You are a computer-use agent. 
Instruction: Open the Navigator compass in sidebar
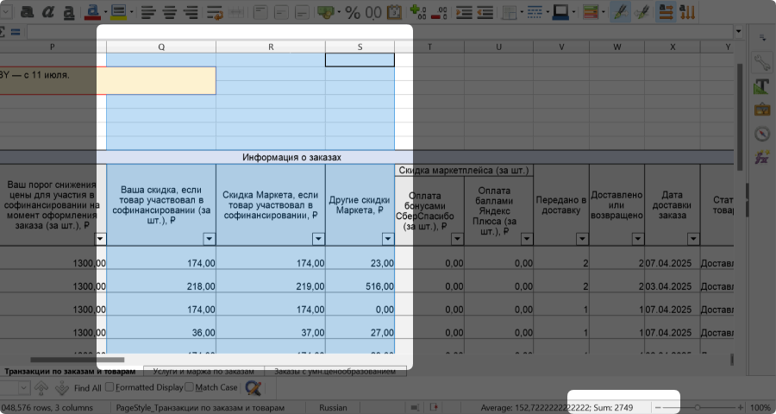(x=761, y=134)
